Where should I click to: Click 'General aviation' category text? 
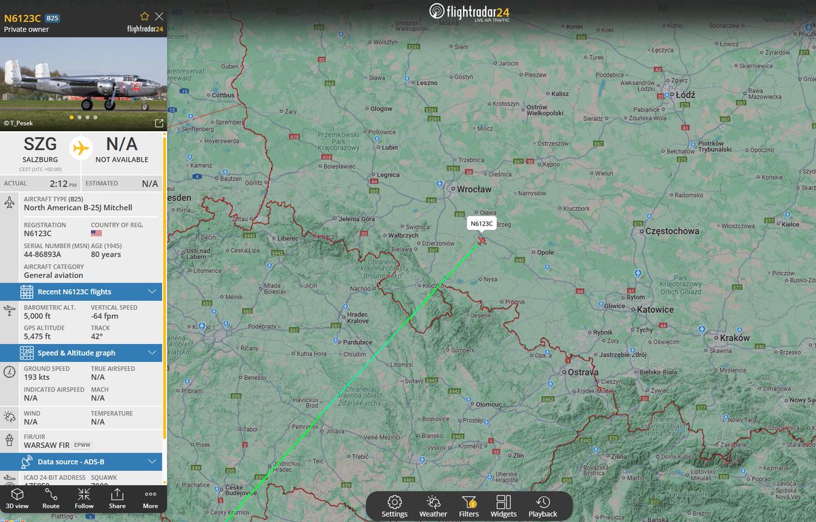click(54, 275)
